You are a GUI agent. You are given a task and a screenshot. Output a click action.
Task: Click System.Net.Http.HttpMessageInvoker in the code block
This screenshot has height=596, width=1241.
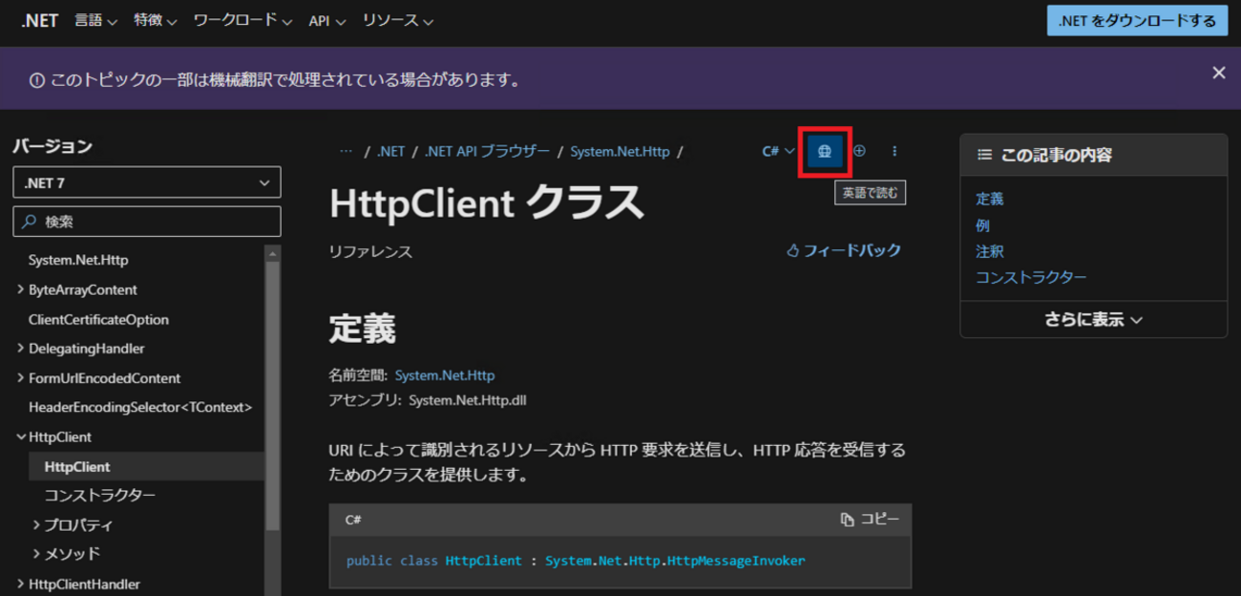point(675,561)
